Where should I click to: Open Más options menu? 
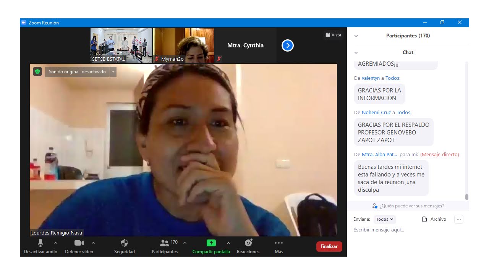pos(279,247)
